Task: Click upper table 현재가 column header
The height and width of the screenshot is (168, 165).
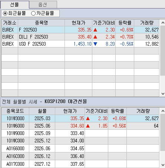Action: click(x=78, y=23)
